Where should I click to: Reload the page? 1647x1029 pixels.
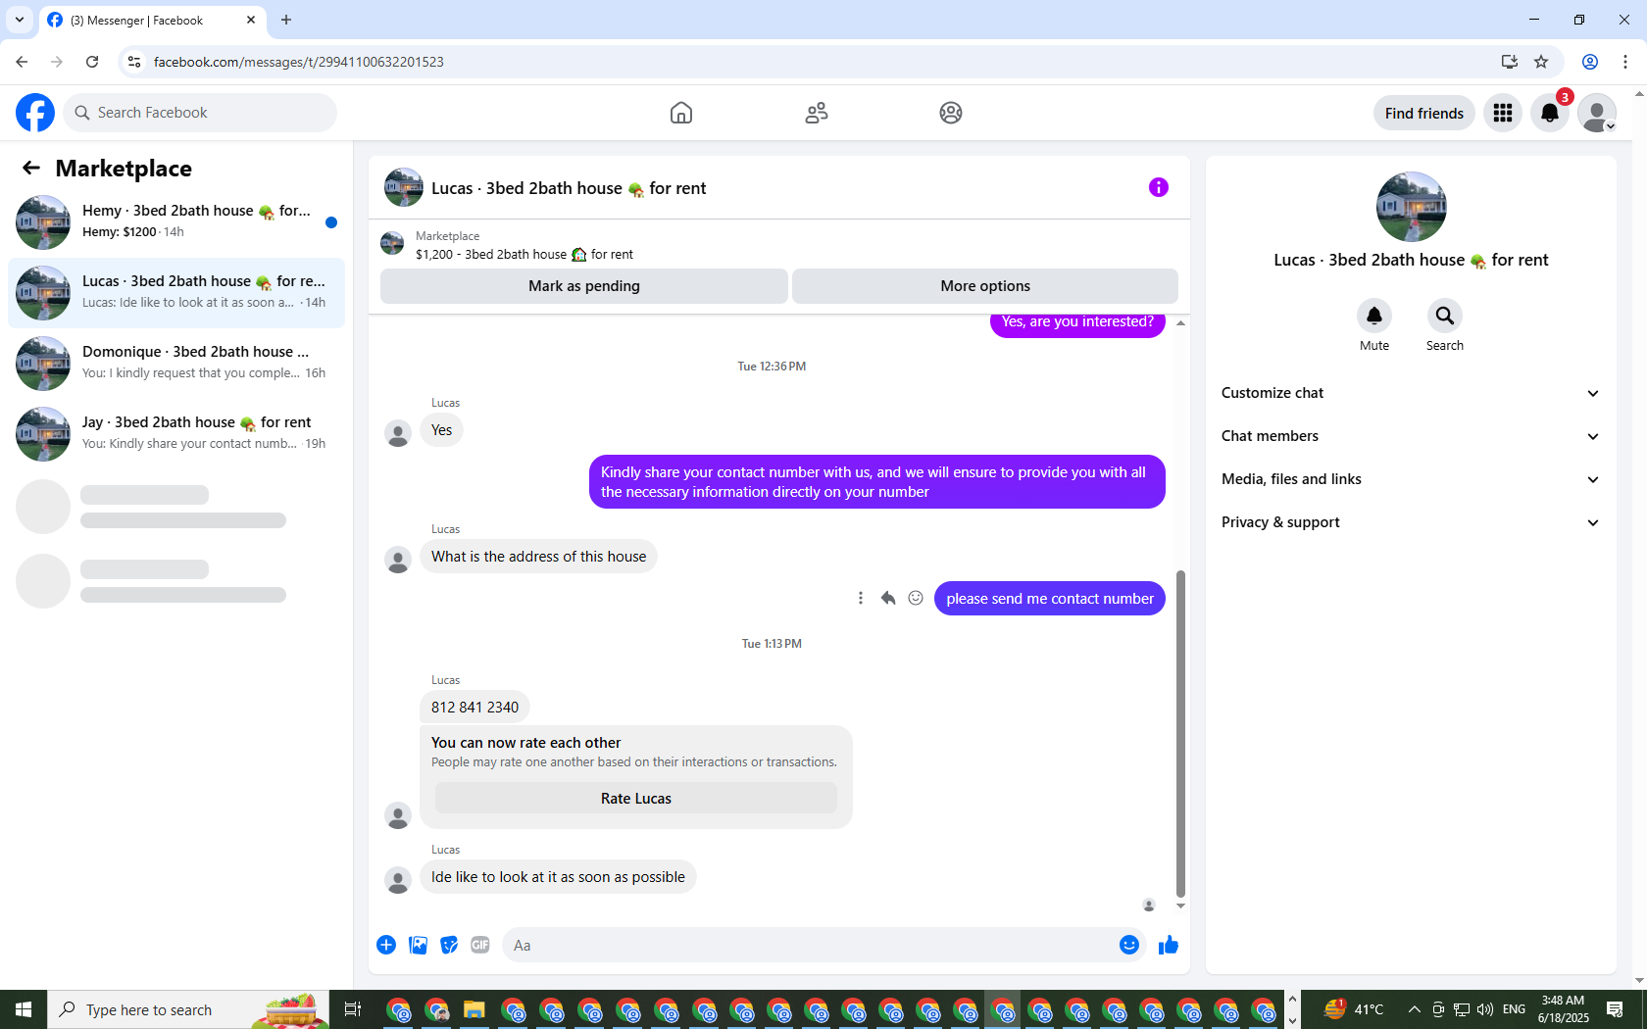coord(92,62)
